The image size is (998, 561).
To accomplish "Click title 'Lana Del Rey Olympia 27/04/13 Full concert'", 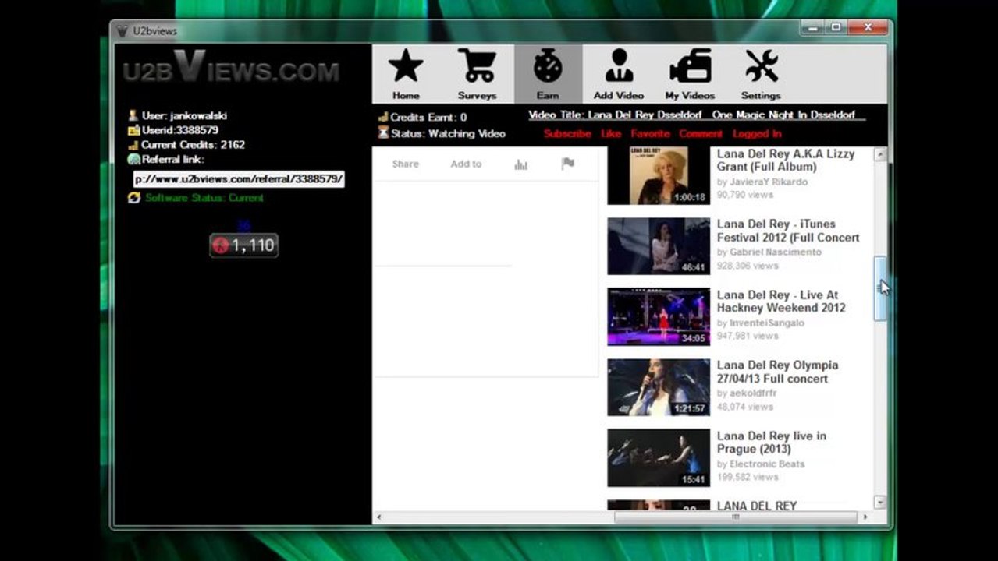I will (x=778, y=372).
